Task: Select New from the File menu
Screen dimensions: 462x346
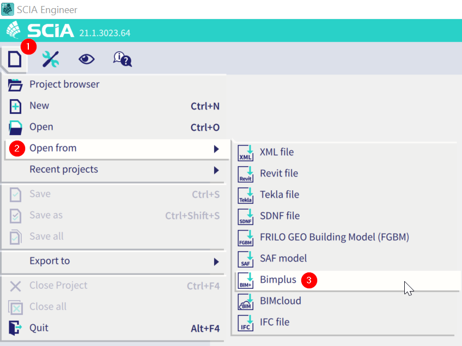Action: pos(39,106)
